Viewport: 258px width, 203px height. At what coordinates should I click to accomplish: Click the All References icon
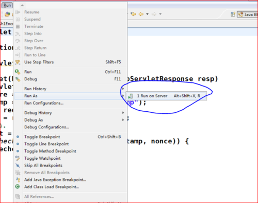[18, 196]
